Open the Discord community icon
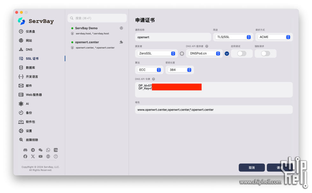 (x=25, y=150)
